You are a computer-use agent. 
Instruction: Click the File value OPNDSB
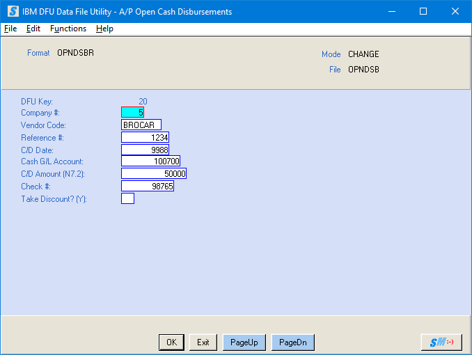pos(363,70)
